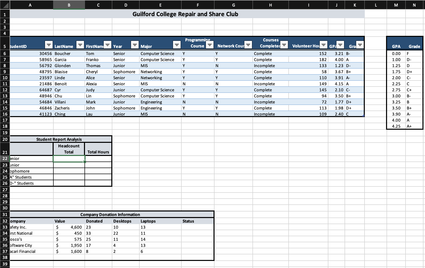Open the LastName filter arrow

pos(80,45)
